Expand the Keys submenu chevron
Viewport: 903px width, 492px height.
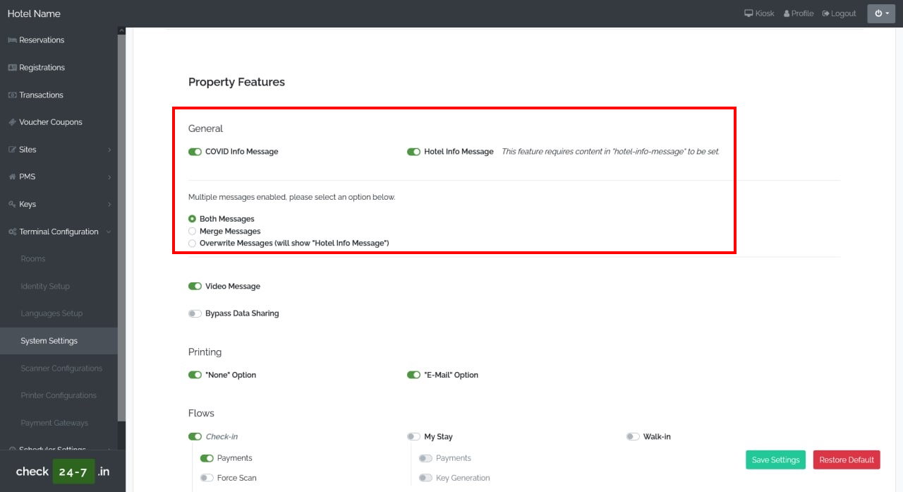[x=109, y=204]
